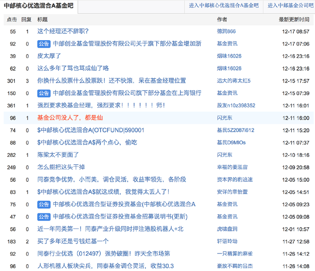View author 闪光东 on 12-11 16:00 row
315x271 pixels.
pos(225,118)
